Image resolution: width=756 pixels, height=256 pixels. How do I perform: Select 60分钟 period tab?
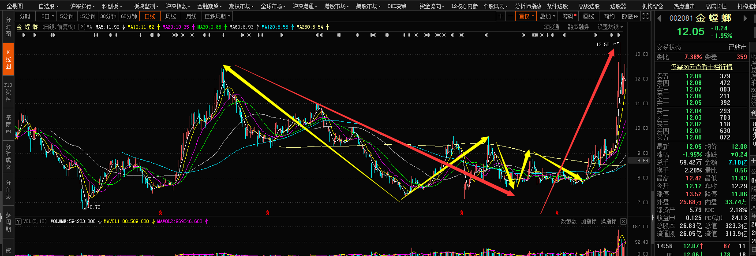129,16
